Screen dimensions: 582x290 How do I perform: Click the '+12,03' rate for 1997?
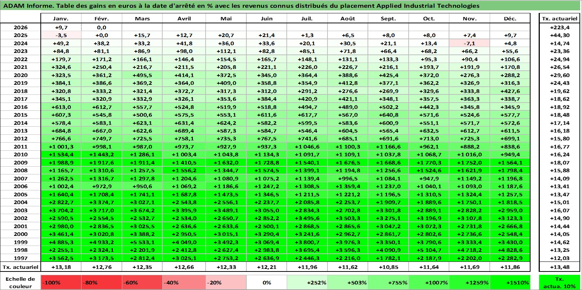click(x=559, y=258)
